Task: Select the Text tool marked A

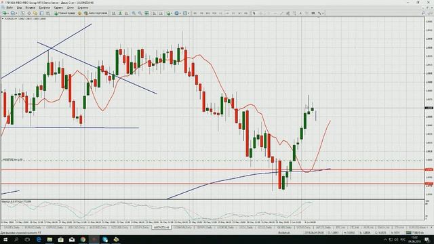Action: click(300, 13)
